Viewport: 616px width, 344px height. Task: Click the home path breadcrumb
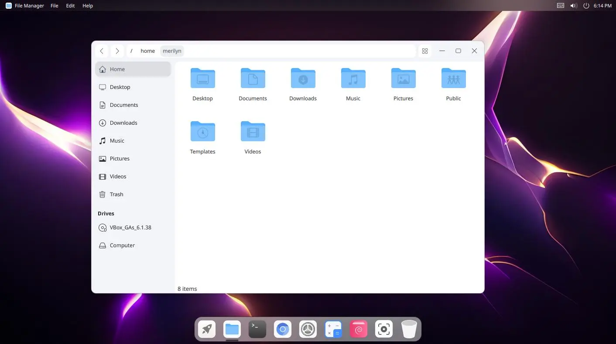coord(147,51)
